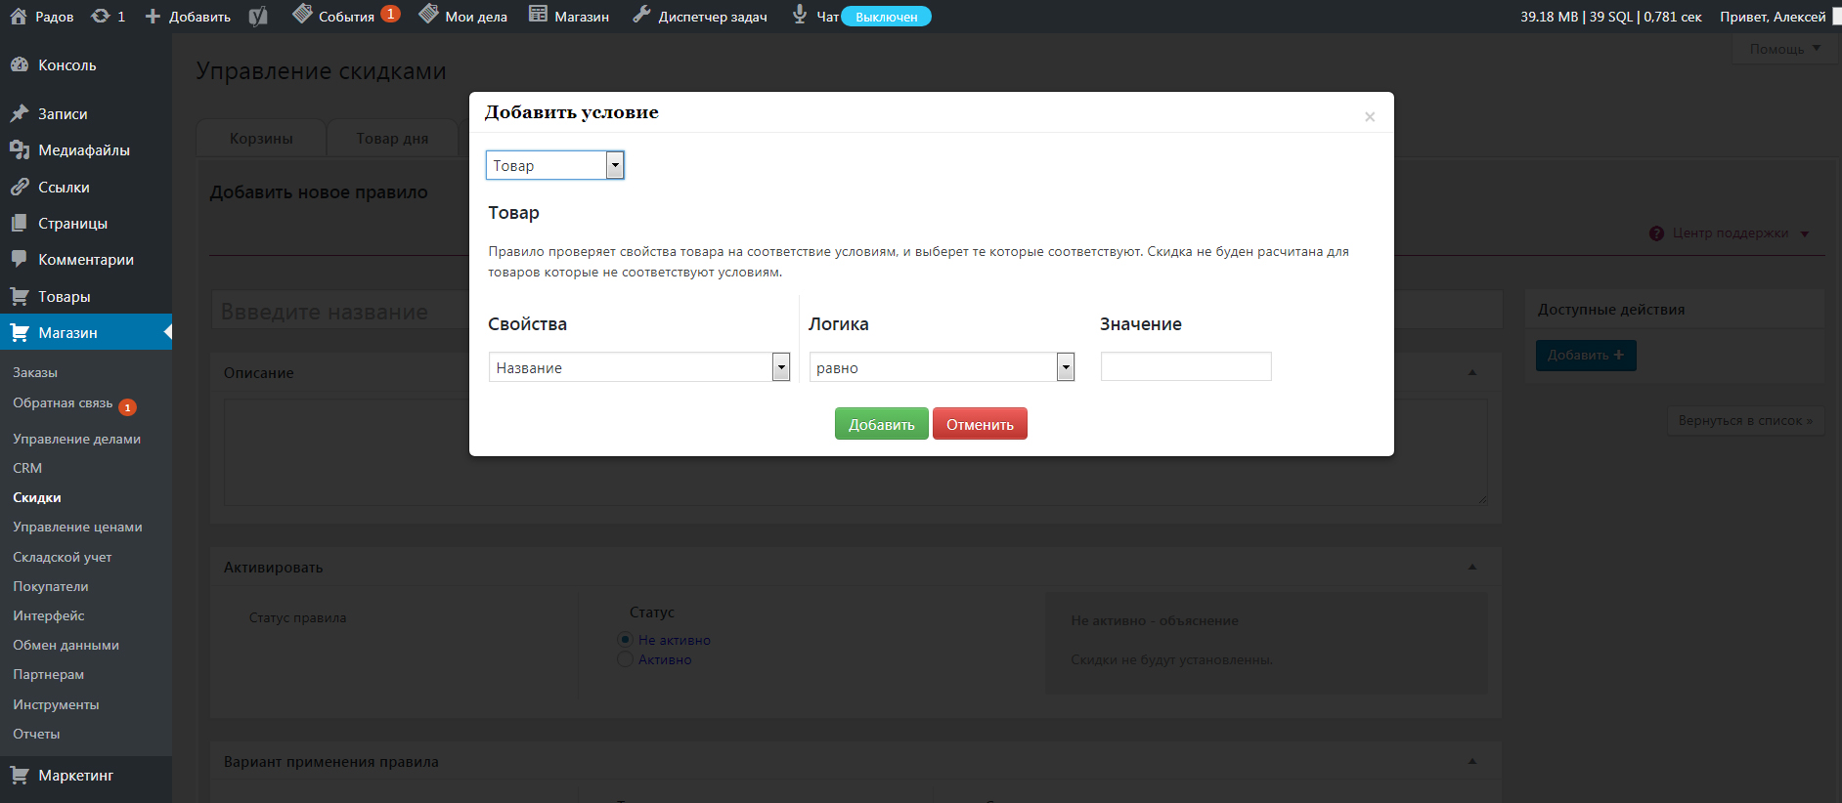
Task: Click Вернуться в список link
Action: (x=1745, y=421)
